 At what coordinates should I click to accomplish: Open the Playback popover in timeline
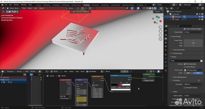(x=11, y=71)
